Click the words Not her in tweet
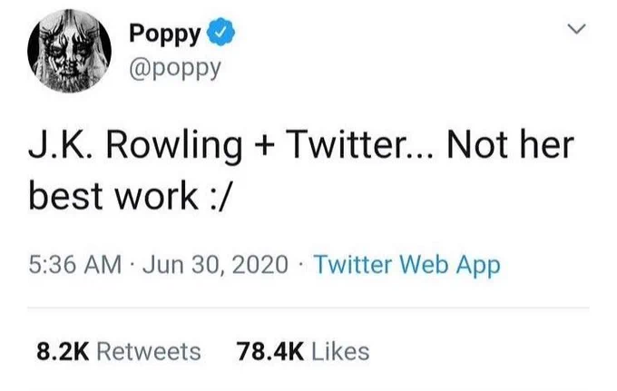Viewport: 617px width, 391px height. (x=510, y=144)
